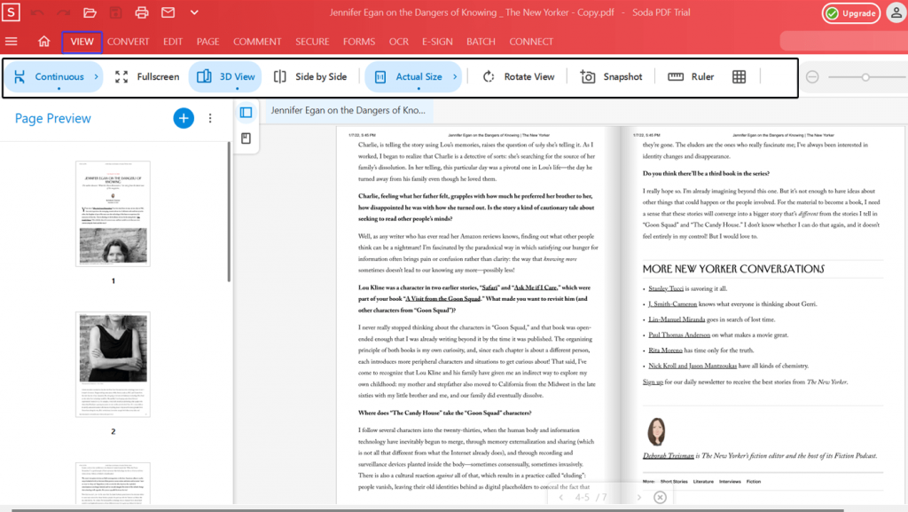The height and width of the screenshot is (512, 908).
Task: Zoom out with the minus icon
Action: (x=812, y=76)
